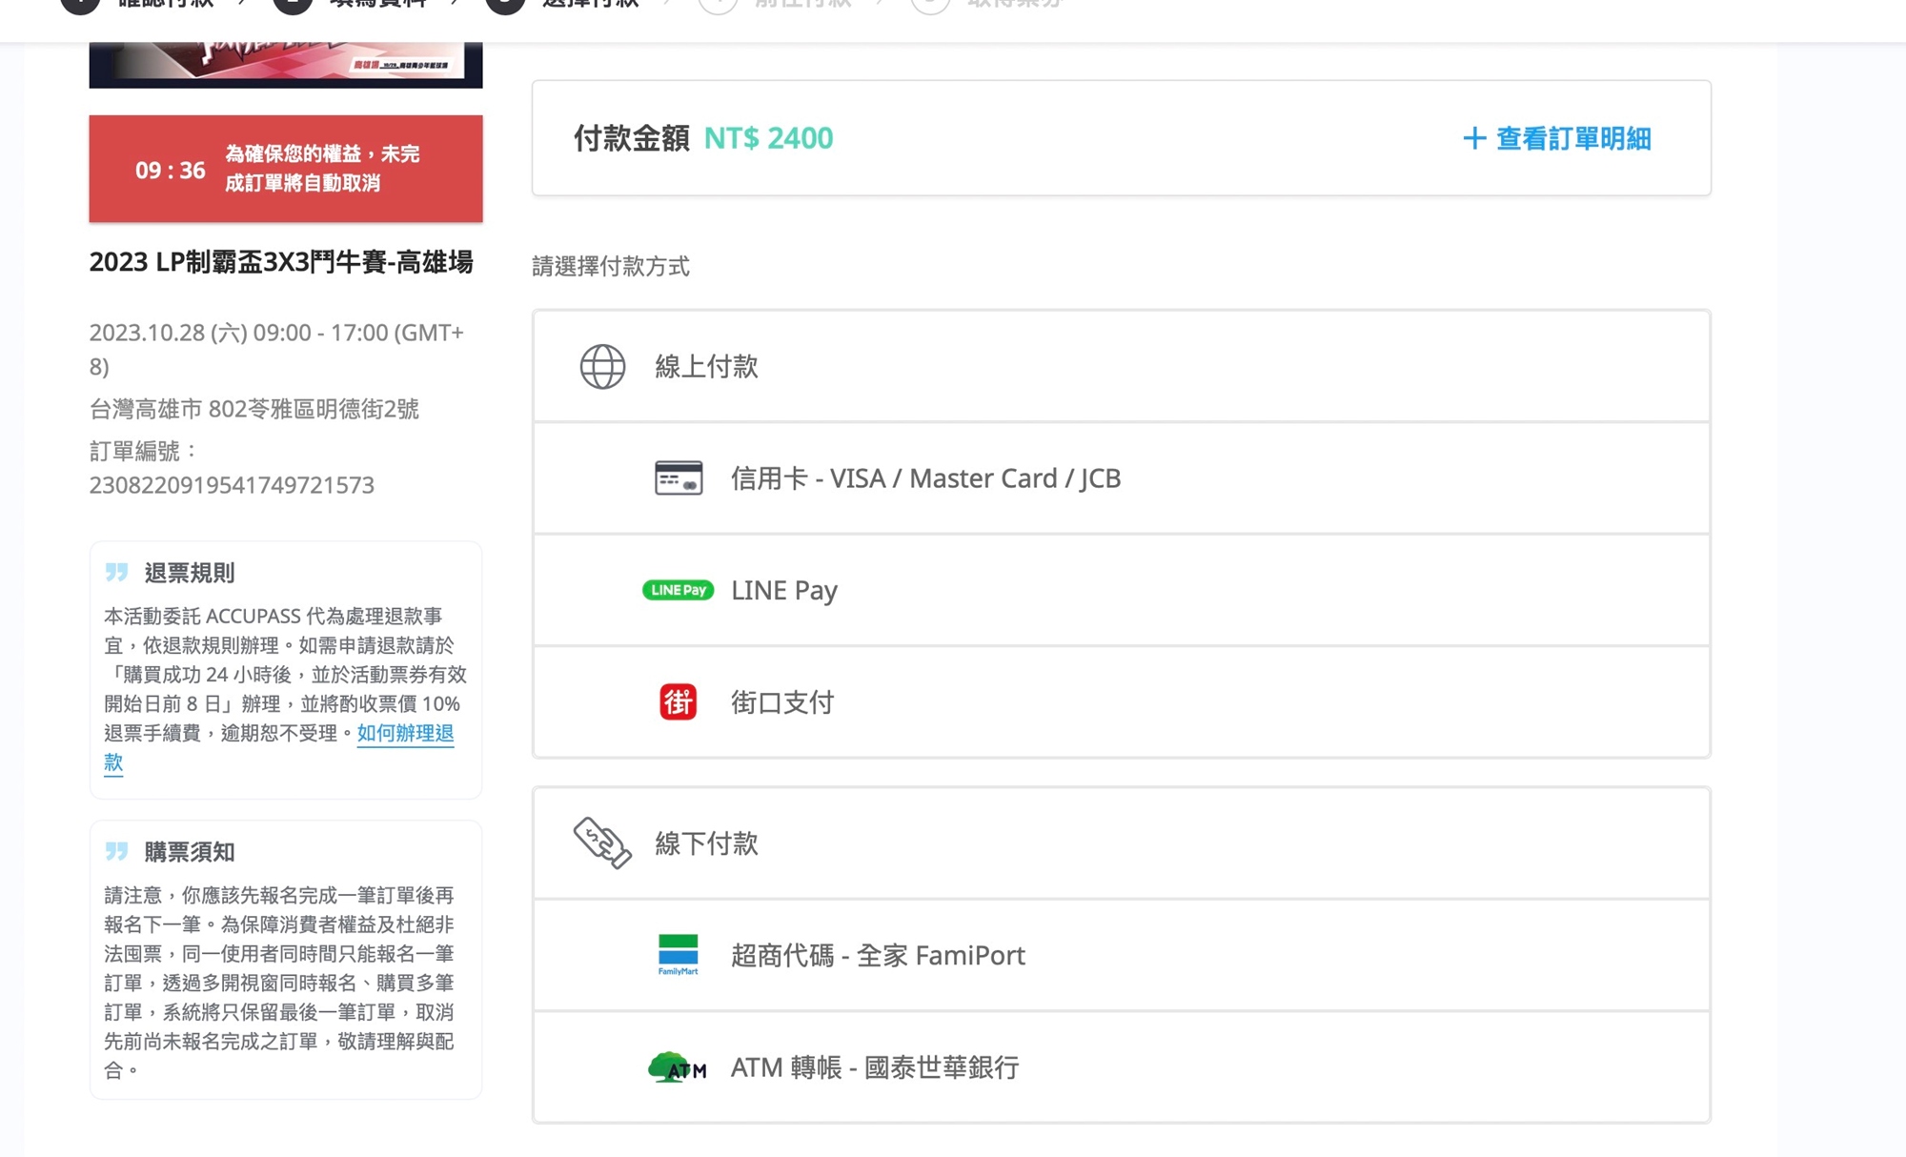
Task: Click the FamilyMart logo icon
Action: (x=678, y=955)
